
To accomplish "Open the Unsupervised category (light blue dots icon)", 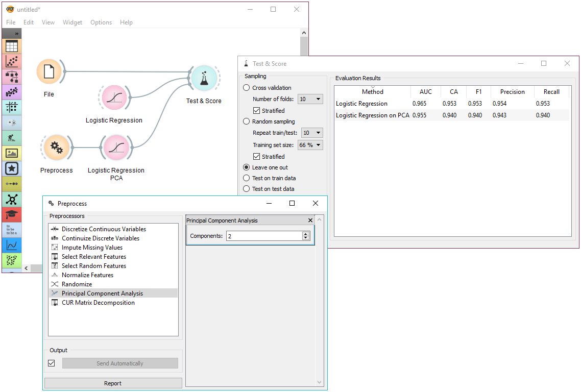I will pos(11,122).
